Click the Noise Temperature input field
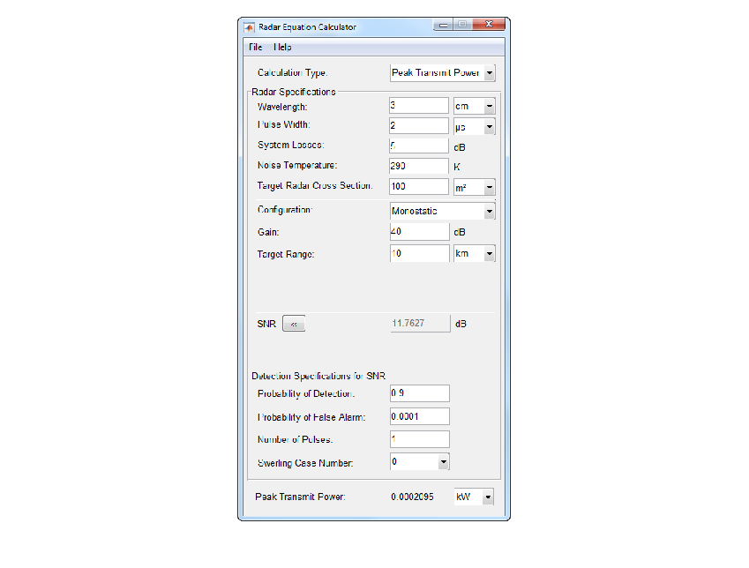The width and height of the screenshot is (749, 568). (x=419, y=166)
